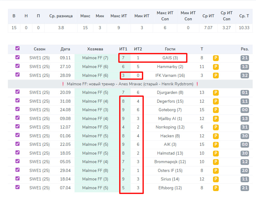Click yellow P badge in Elfsborg row
256x202 pixels.
[x=216, y=188]
